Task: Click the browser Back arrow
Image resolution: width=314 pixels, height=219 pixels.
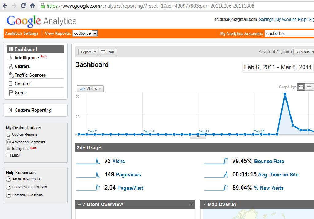Action: pyautogui.click(x=5, y=6)
